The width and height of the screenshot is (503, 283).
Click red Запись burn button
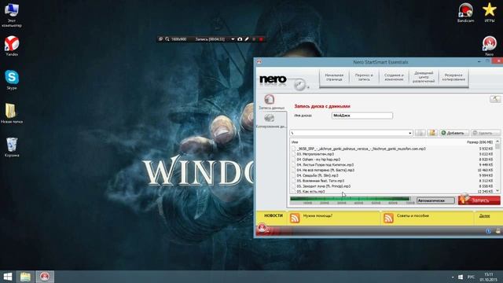coord(479,200)
